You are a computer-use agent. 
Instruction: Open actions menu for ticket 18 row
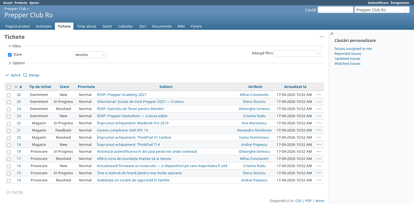(319, 152)
